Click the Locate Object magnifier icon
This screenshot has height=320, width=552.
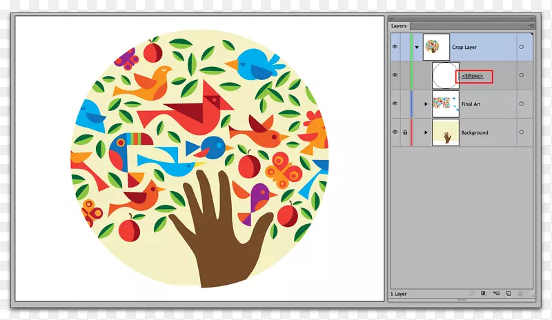[472, 293]
